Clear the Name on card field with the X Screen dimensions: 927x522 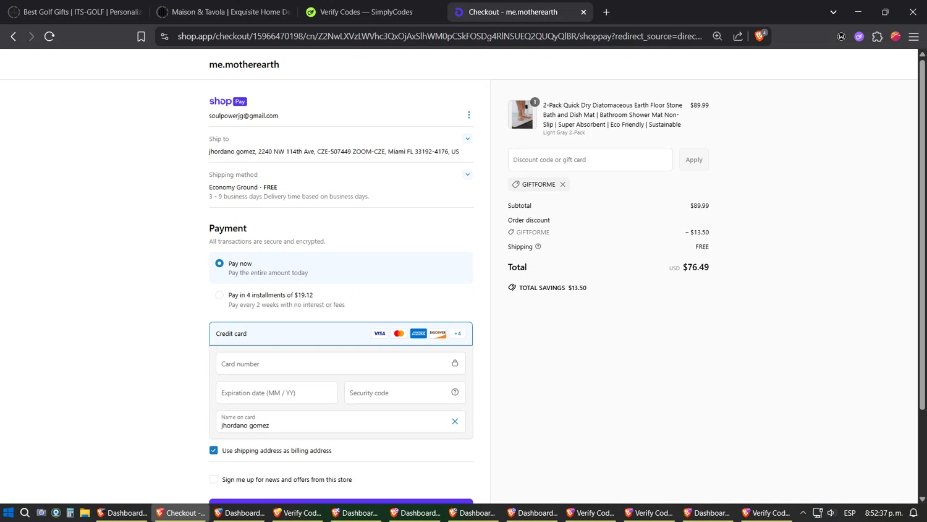point(455,421)
